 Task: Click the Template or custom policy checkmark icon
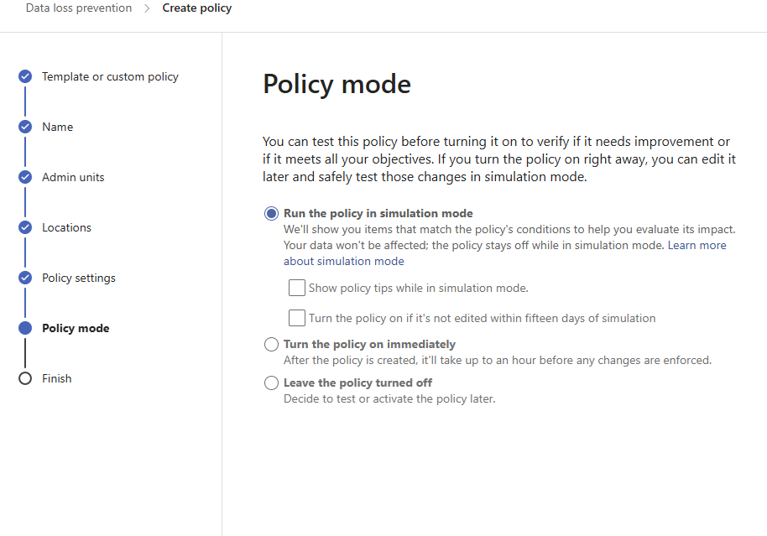pos(25,76)
